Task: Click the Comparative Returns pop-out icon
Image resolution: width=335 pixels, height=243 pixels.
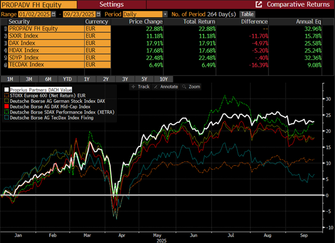Action: click(x=259, y=4)
